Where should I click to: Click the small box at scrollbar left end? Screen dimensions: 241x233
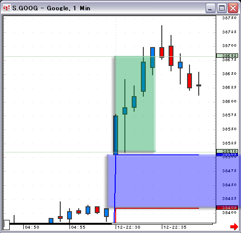(x=6, y=225)
